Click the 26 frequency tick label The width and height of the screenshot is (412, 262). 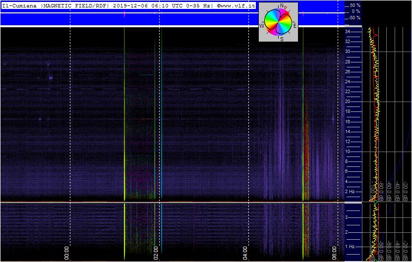[x=348, y=72]
